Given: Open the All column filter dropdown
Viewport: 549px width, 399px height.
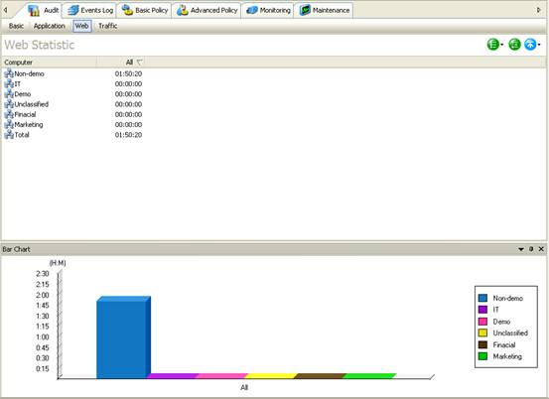Looking at the screenshot, I should (x=139, y=63).
